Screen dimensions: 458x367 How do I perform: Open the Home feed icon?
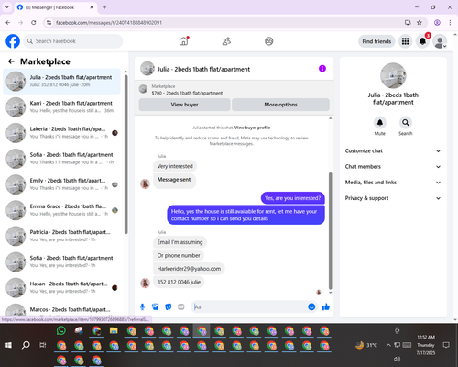183,41
